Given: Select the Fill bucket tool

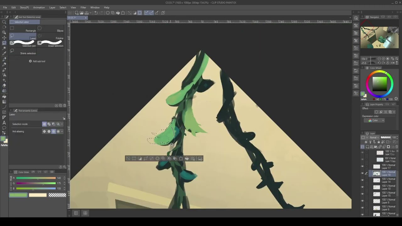Looking at the screenshot, I should 4,96.
